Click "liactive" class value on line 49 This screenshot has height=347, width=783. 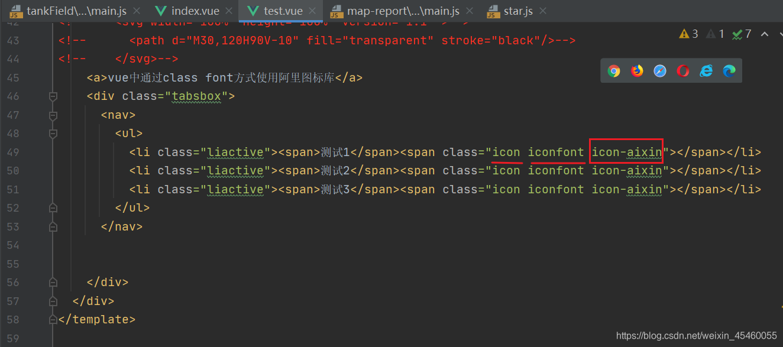click(x=235, y=153)
